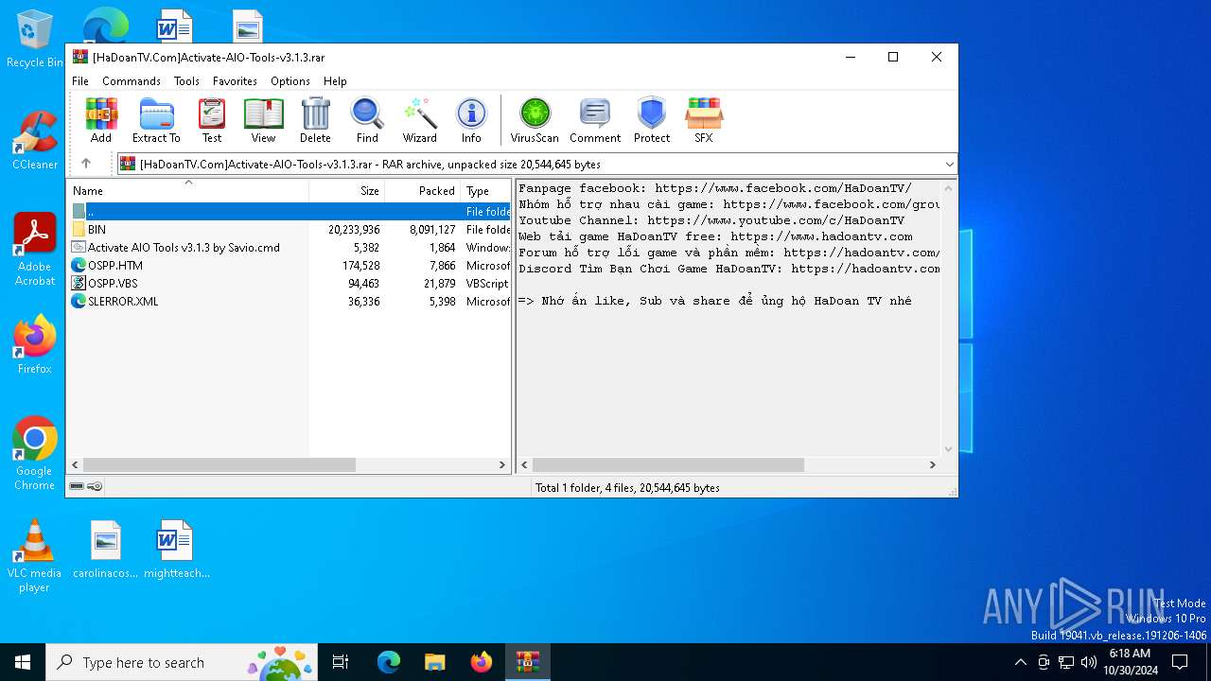The width and height of the screenshot is (1211, 681).
Task: Select the BIN folder
Action: (x=290, y=230)
